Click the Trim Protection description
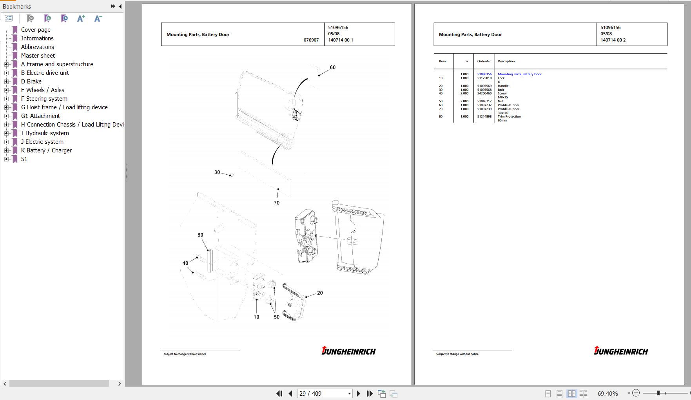The width and height of the screenshot is (691, 400). [509, 116]
